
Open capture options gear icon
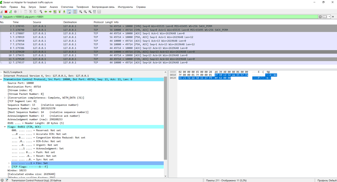[x=15, y=12]
